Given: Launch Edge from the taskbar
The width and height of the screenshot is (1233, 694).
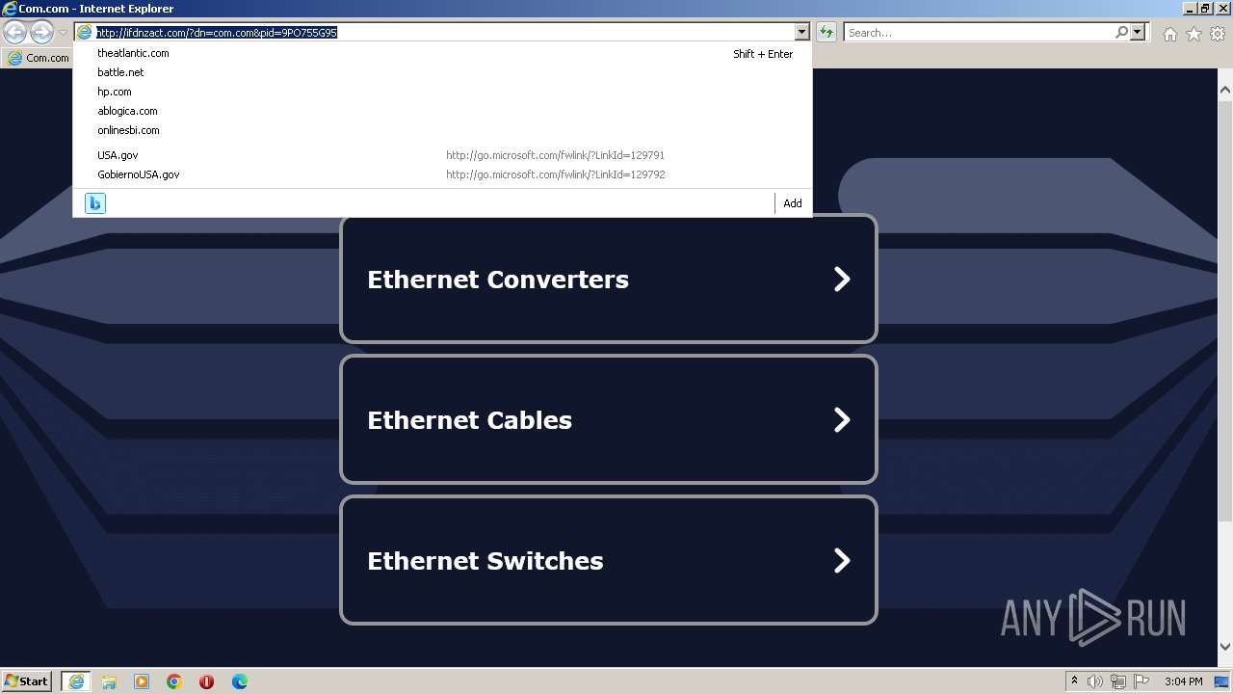Looking at the screenshot, I should 239,681.
